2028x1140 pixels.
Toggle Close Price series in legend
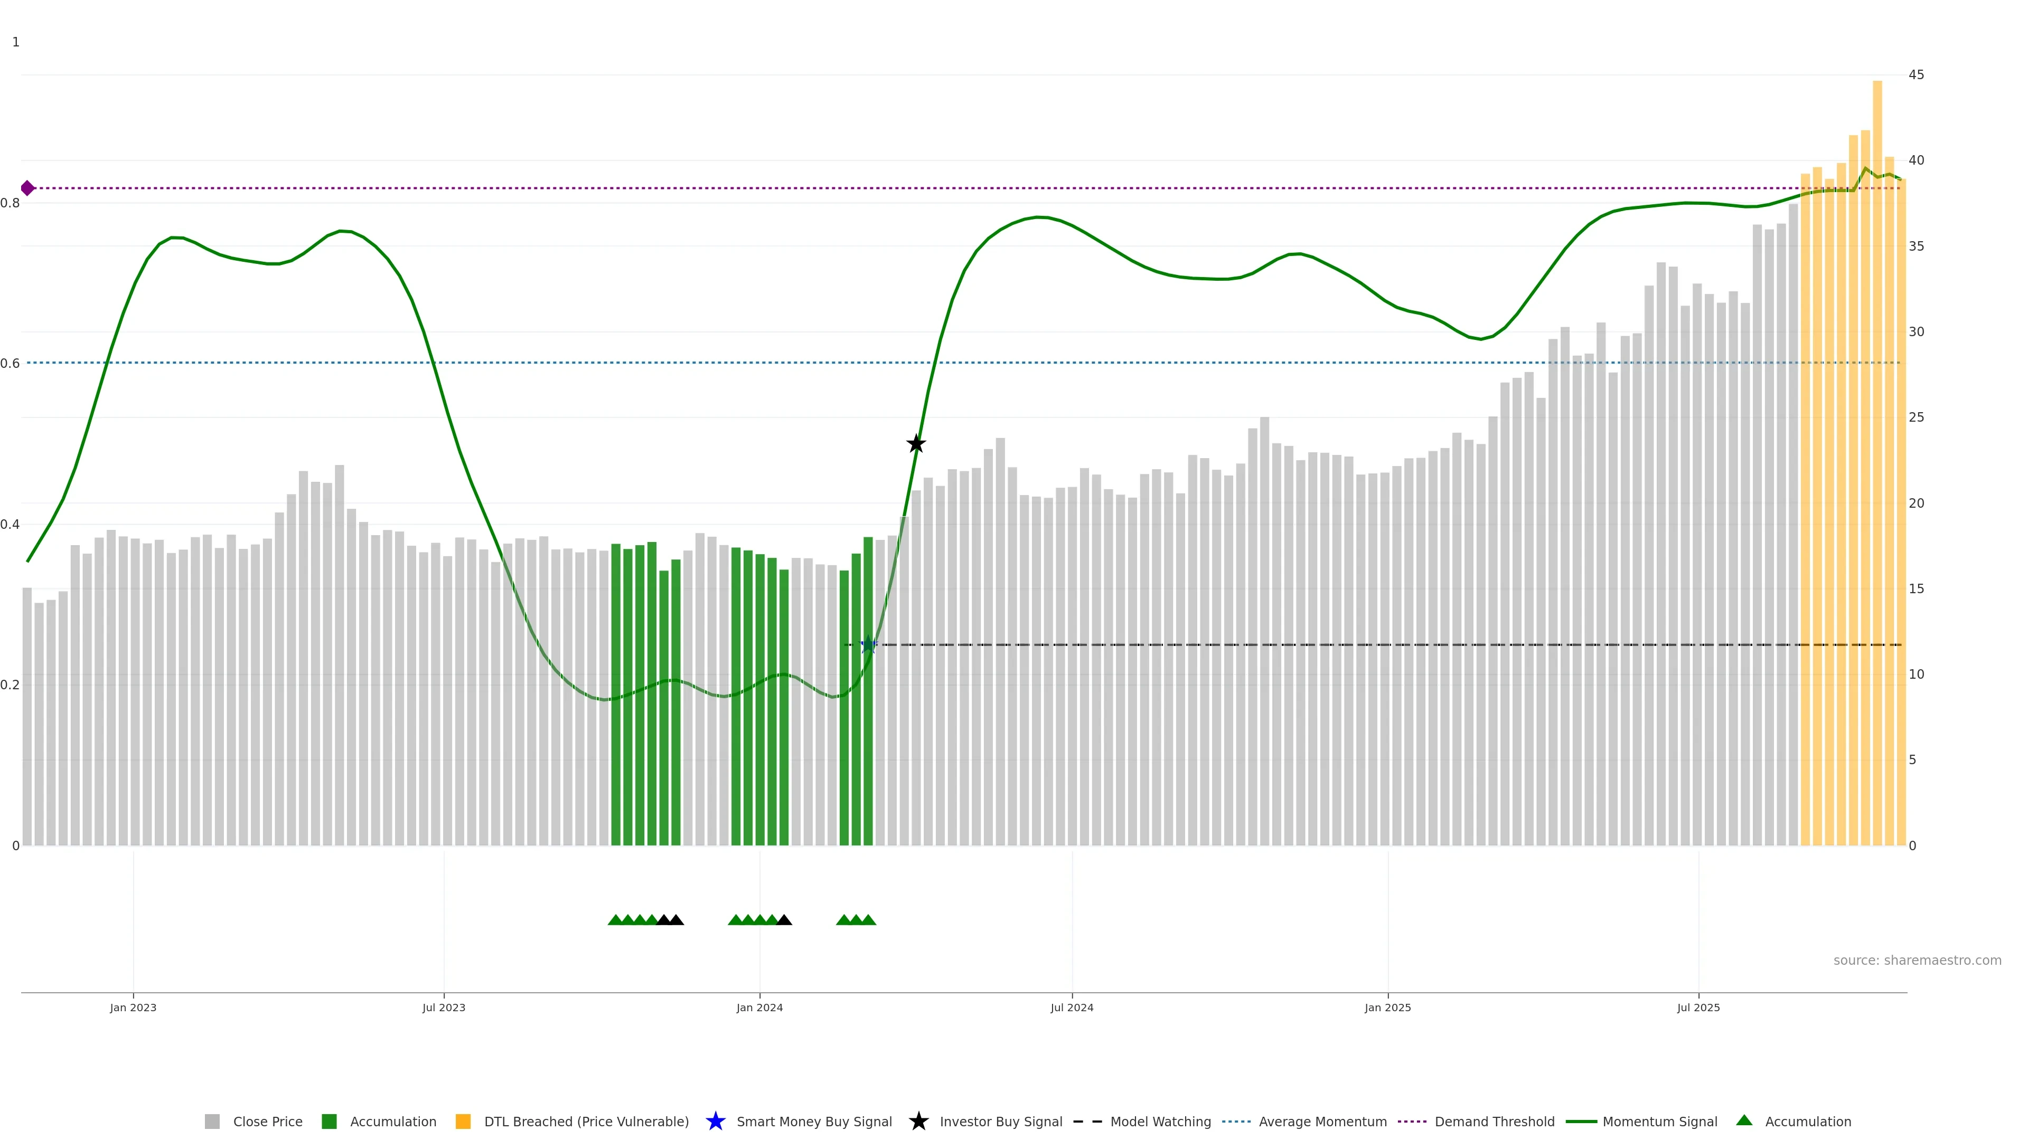click(267, 1121)
